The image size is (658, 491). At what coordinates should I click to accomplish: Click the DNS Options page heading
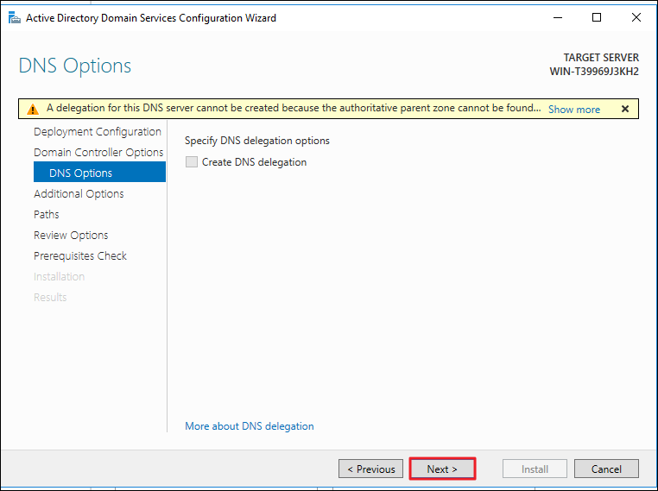tap(75, 66)
